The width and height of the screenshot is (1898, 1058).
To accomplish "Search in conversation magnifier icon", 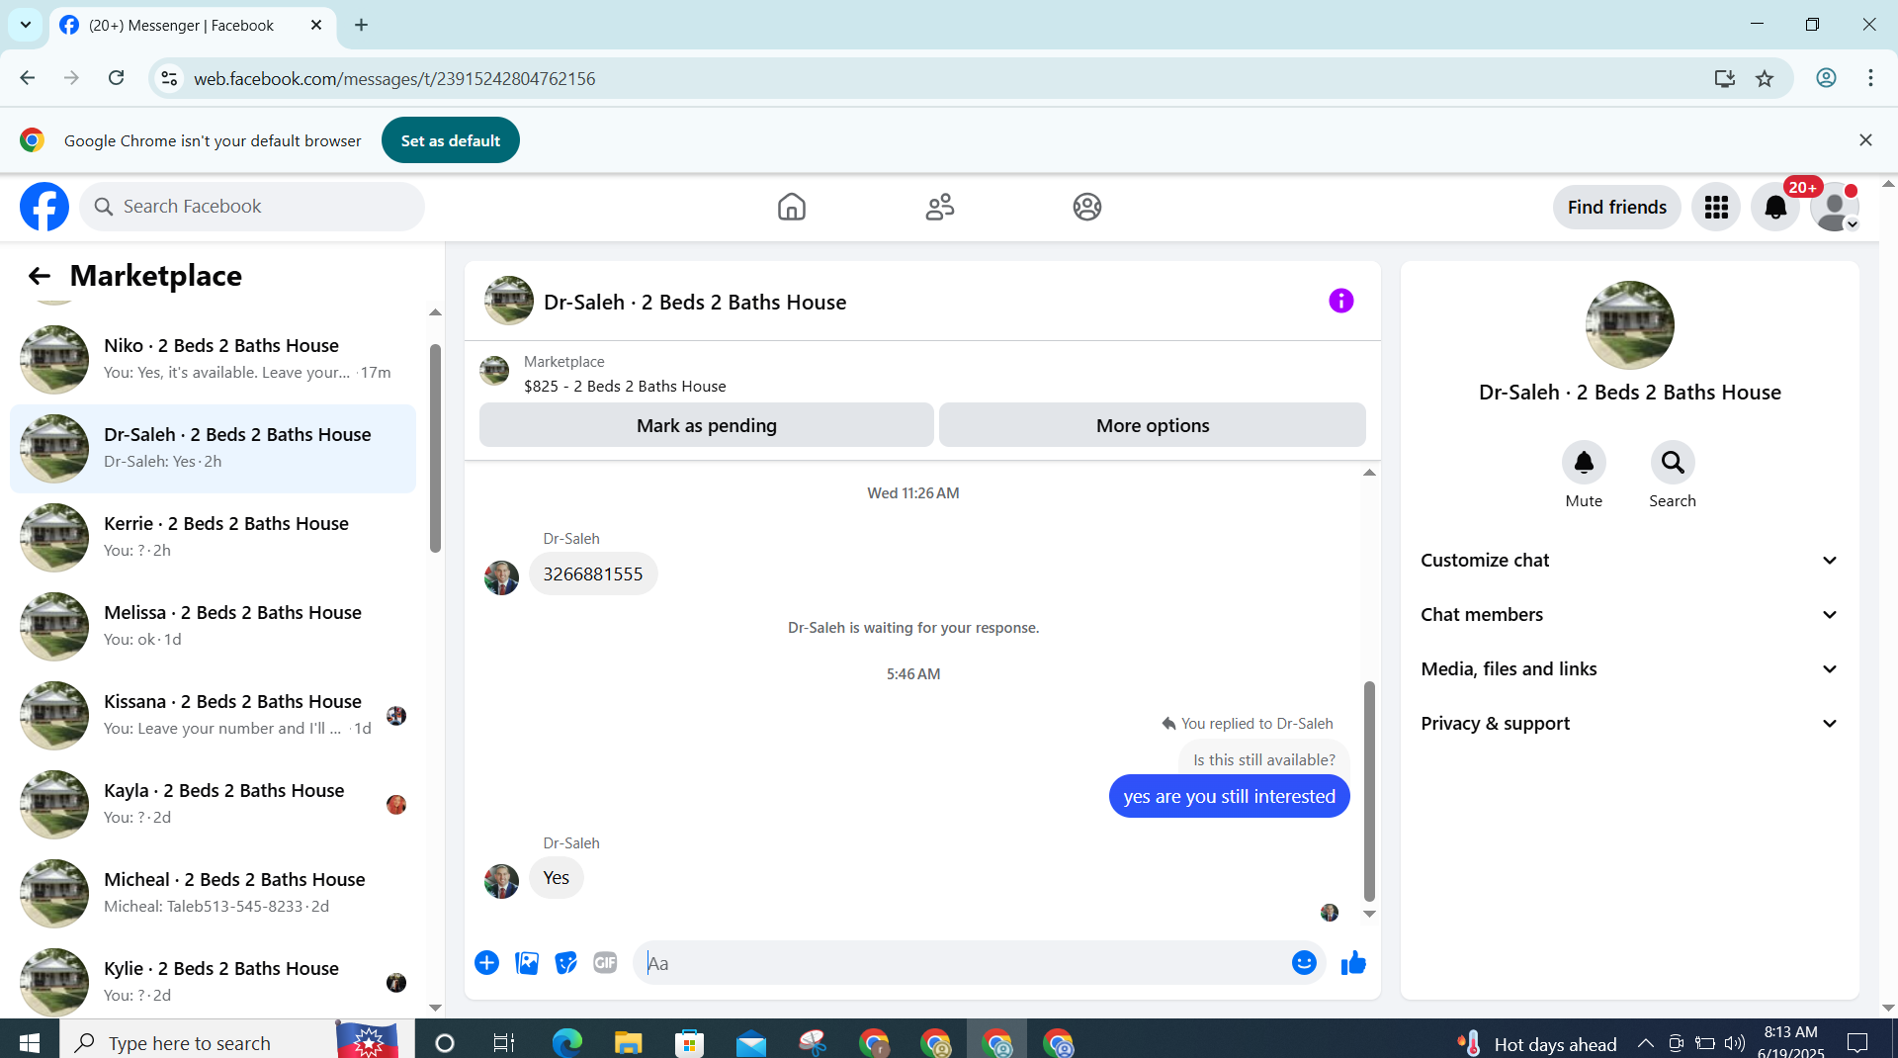I will point(1673,463).
